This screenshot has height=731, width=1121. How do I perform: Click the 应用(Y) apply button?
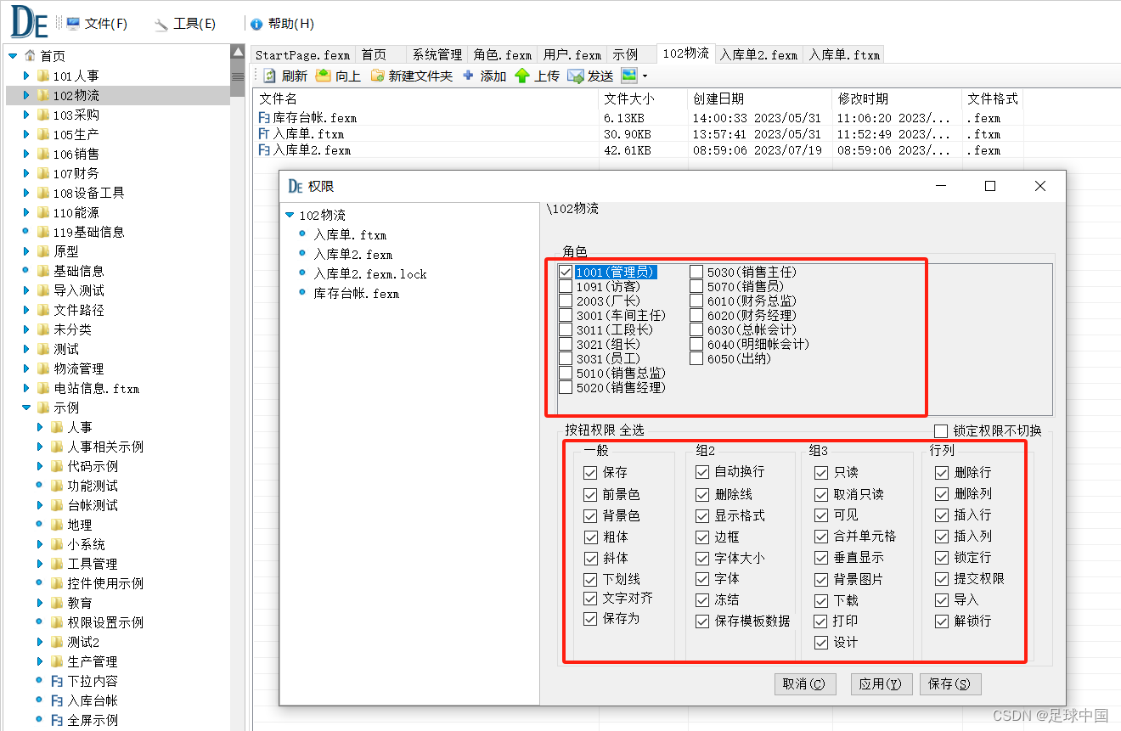pos(881,684)
